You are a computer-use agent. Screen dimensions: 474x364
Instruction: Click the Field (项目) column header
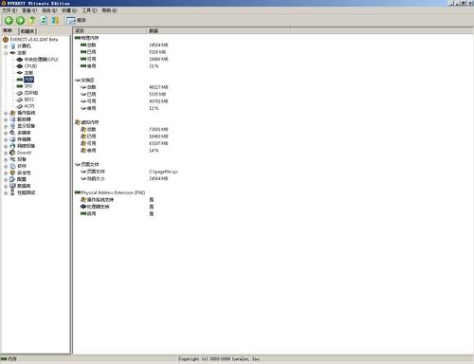(x=110, y=30)
